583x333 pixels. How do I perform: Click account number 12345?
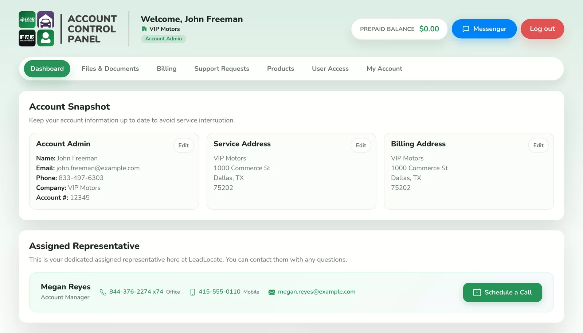tap(80, 198)
